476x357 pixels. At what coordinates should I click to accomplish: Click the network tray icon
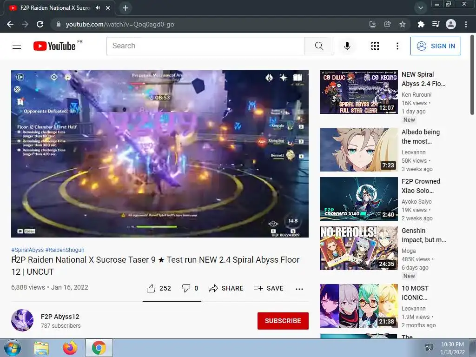coord(429,348)
